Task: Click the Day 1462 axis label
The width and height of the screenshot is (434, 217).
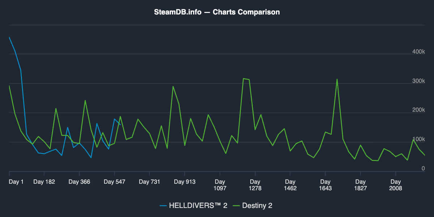Action: point(290,185)
